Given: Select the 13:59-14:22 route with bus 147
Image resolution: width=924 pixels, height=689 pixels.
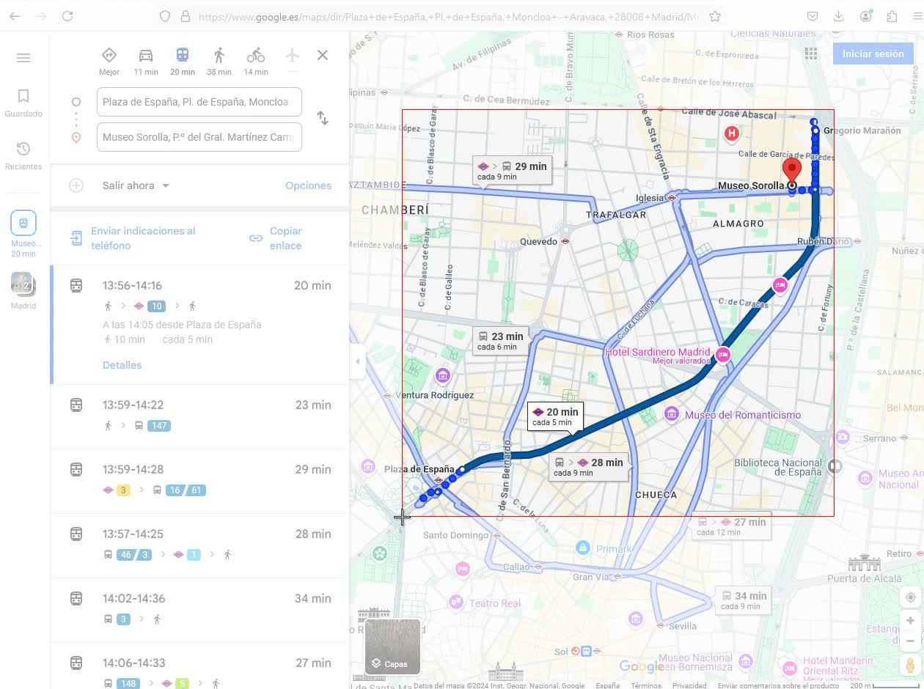Looking at the screenshot, I should click(199, 416).
